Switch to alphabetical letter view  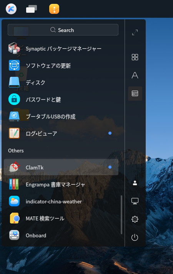pyautogui.click(x=135, y=75)
